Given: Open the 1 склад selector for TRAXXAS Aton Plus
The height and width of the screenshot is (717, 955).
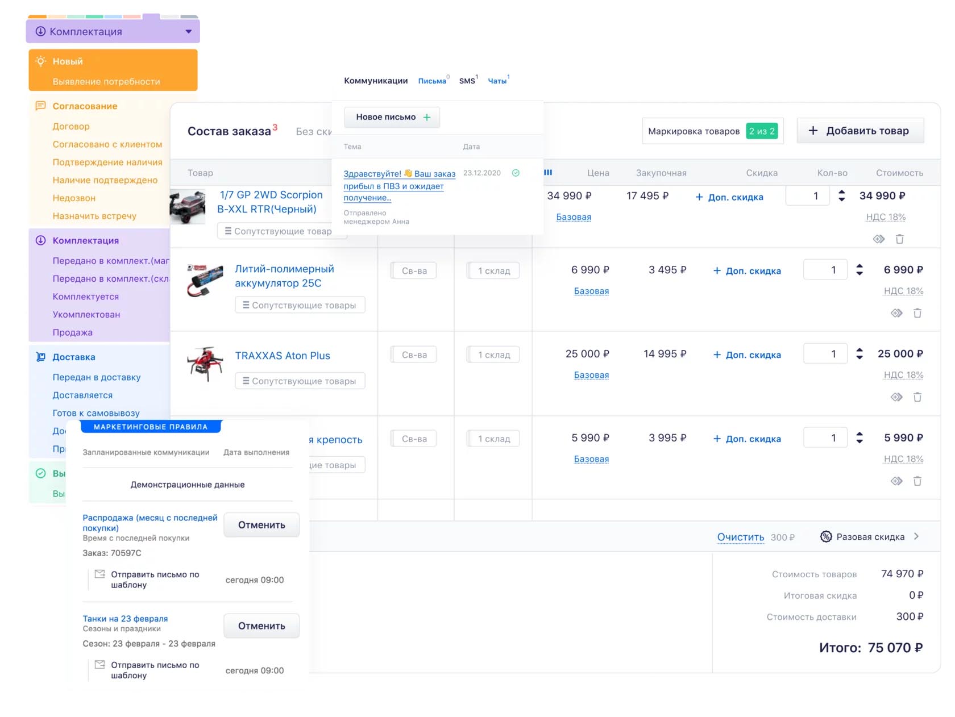Looking at the screenshot, I should [x=493, y=355].
